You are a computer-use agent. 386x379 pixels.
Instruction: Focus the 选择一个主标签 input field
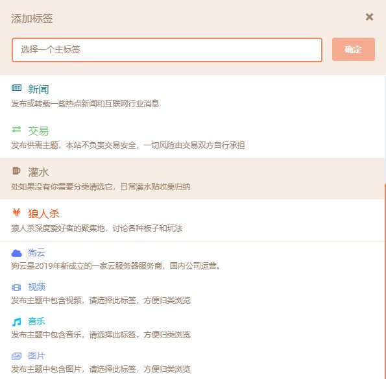click(167, 50)
